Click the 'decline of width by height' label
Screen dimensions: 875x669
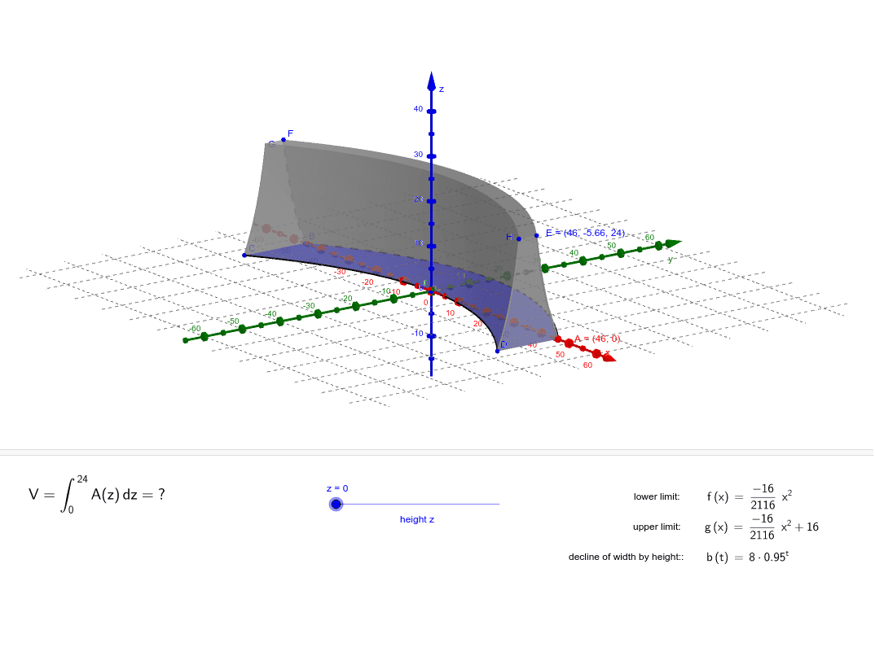tap(626, 557)
